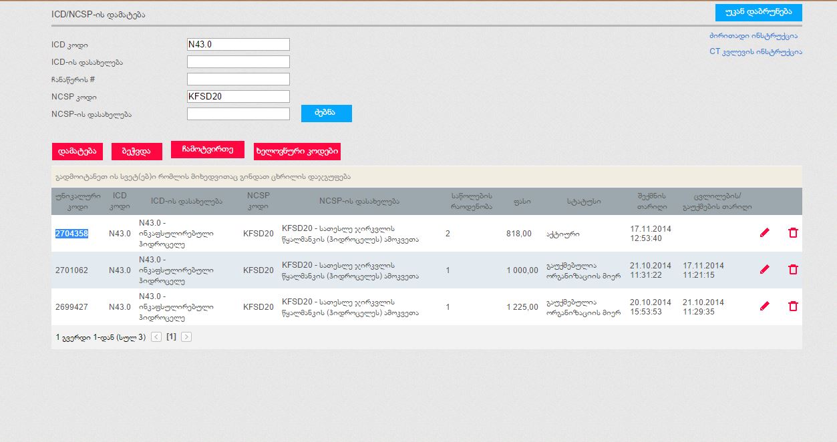Click the ჩამოტვირთე download button
The image size is (837, 442).
[x=207, y=150]
